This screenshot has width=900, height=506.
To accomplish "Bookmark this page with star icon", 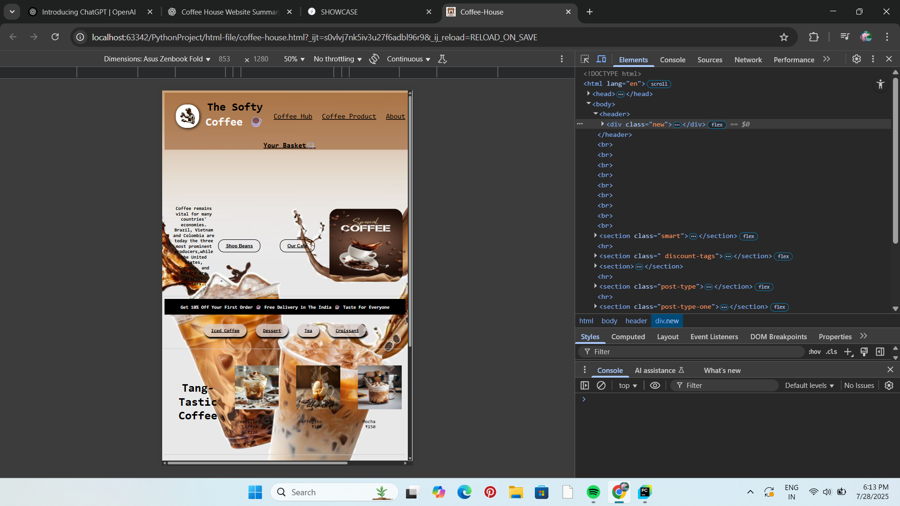I will (x=784, y=37).
